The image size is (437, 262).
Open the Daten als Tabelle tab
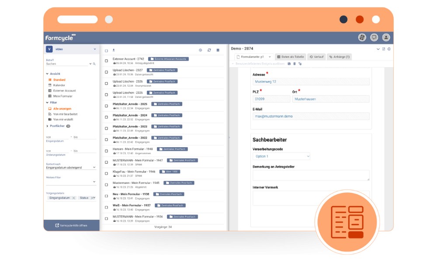[290, 57]
